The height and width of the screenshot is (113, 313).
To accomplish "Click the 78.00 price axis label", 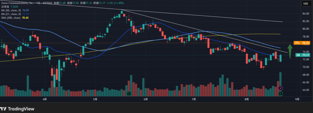I will pyautogui.click(x=306, y=36).
